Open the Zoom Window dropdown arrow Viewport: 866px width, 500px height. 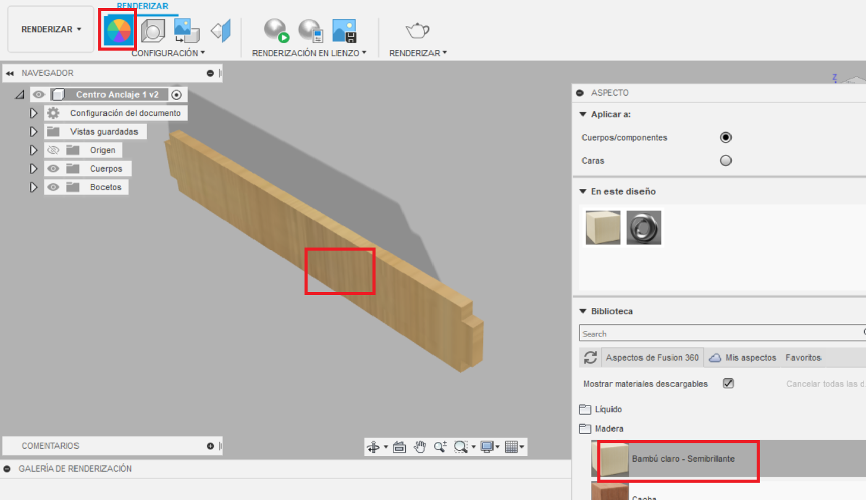(474, 447)
